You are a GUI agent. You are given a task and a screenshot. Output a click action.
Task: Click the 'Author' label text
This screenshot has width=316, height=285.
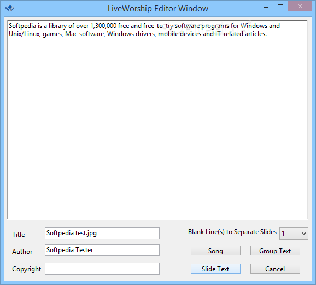pyautogui.click(x=22, y=252)
